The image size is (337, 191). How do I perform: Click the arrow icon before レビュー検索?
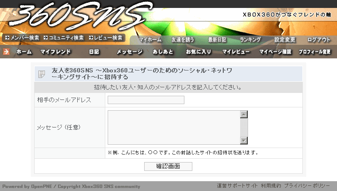[91, 38]
